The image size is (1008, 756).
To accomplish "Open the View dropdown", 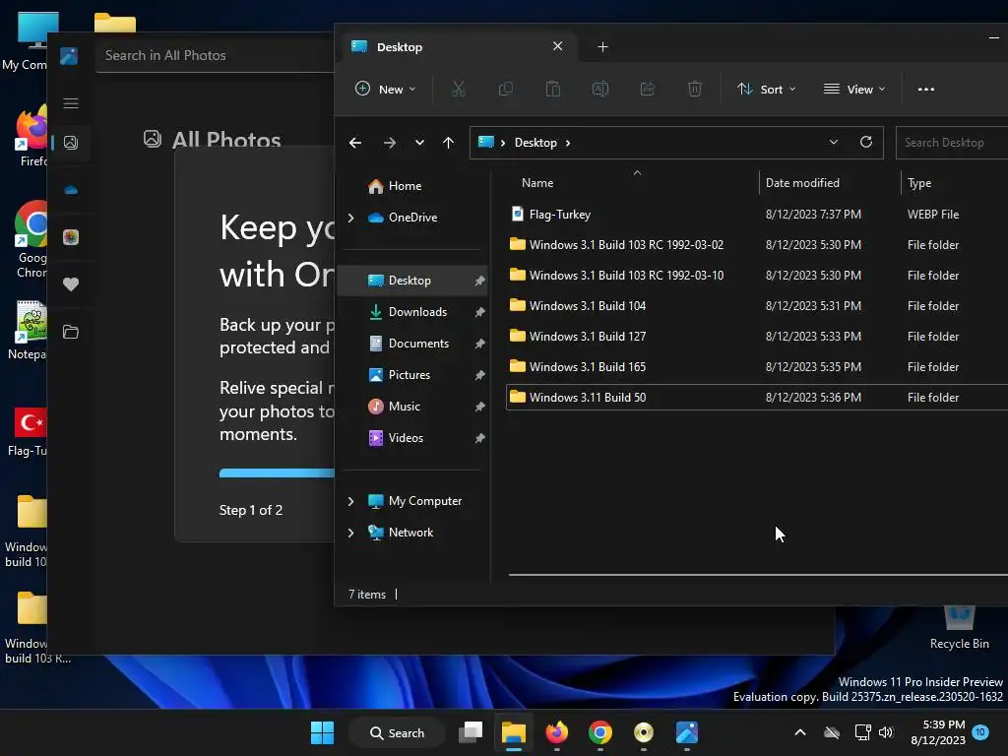I will coord(854,90).
